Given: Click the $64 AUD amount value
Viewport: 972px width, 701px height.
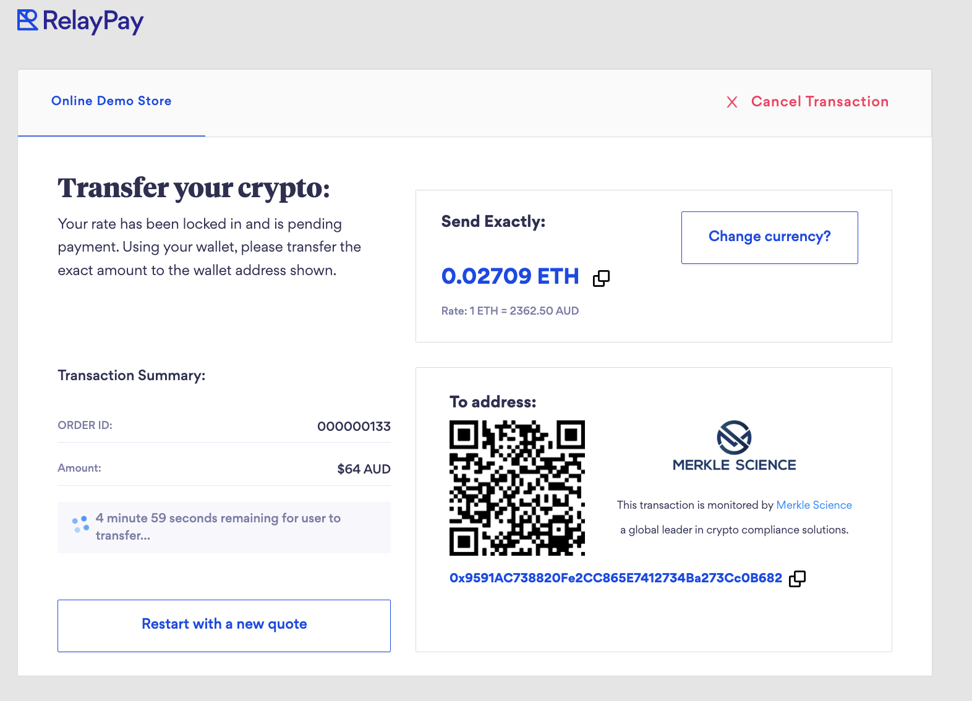Looking at the screenshot, I should tap(364, 469).
